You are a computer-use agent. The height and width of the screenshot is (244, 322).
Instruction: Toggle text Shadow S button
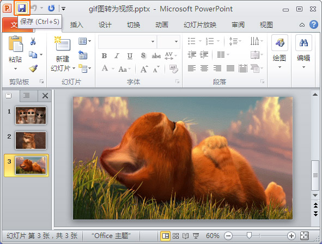click(x=143, y=55)
